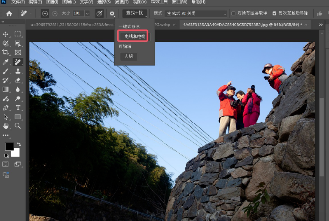
Task: Toggle 对所有图层取样 checkbox
Action: [233, 13]
